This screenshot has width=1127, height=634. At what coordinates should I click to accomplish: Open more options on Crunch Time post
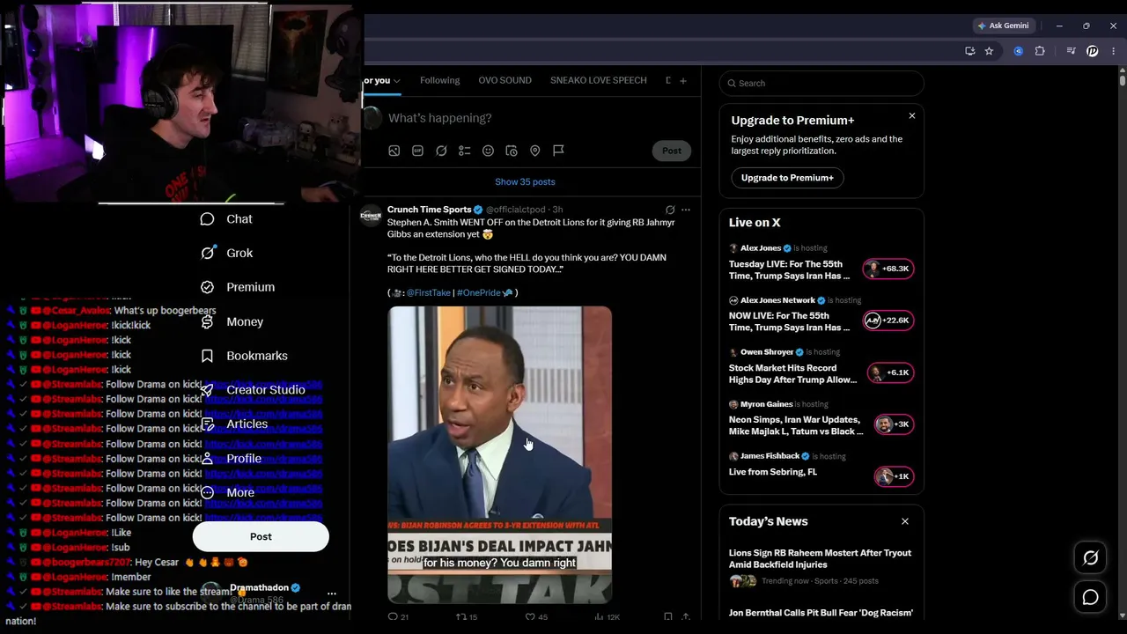[x=686, y=210]
